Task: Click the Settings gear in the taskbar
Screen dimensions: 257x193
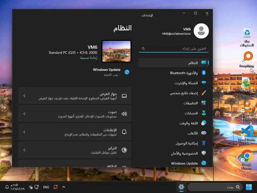Action: click(181, 187)
